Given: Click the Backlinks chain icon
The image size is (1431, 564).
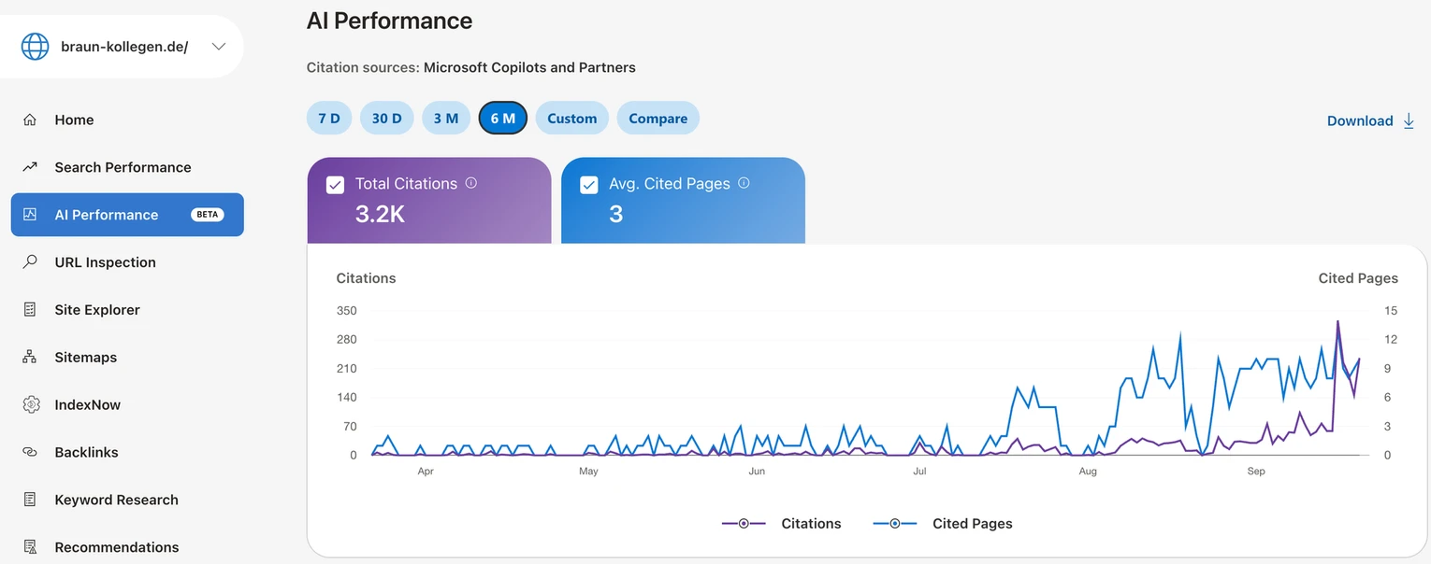Looking at the screenshot, I should [30, 452].
